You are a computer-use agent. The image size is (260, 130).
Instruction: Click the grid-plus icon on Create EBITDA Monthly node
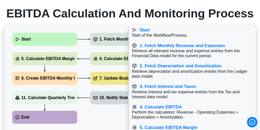tap(17, 78)
